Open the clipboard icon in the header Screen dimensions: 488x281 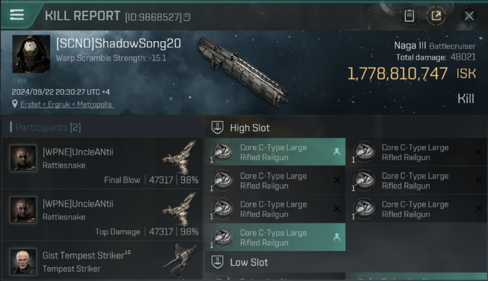click(x=409, y=16)
